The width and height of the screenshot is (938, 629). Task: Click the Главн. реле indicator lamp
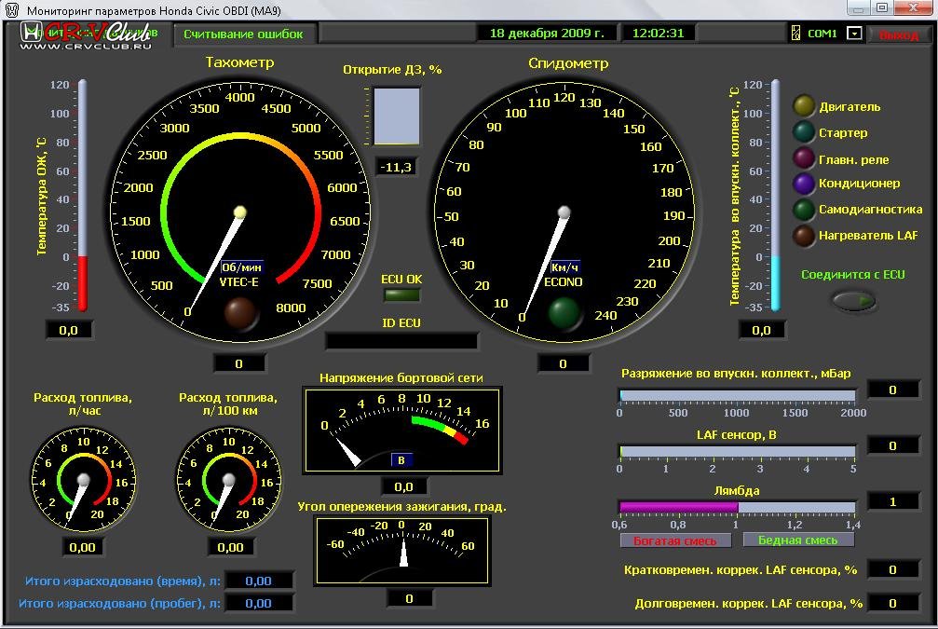804,158
